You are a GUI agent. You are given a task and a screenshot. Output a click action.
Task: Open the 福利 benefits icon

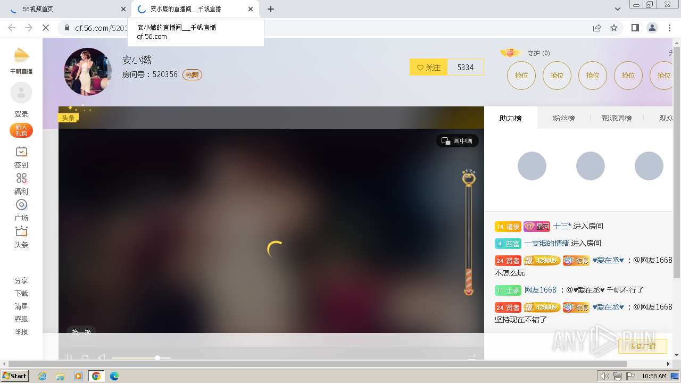[x=21, y=178]
